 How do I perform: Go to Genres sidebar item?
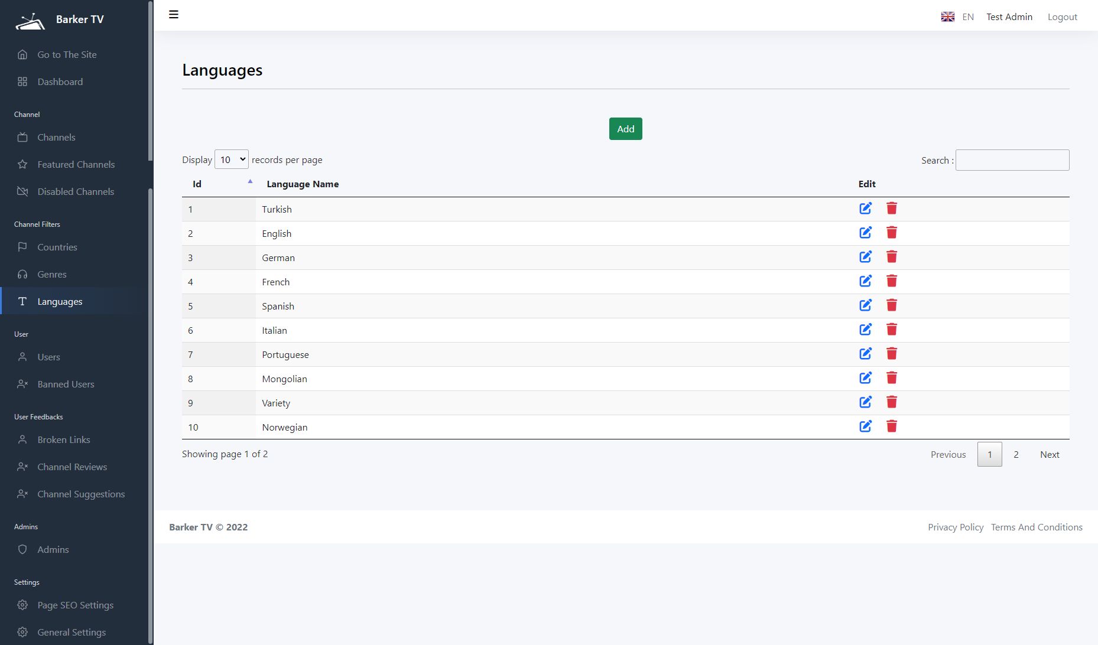pyautogui.click(x=52, y=275)
